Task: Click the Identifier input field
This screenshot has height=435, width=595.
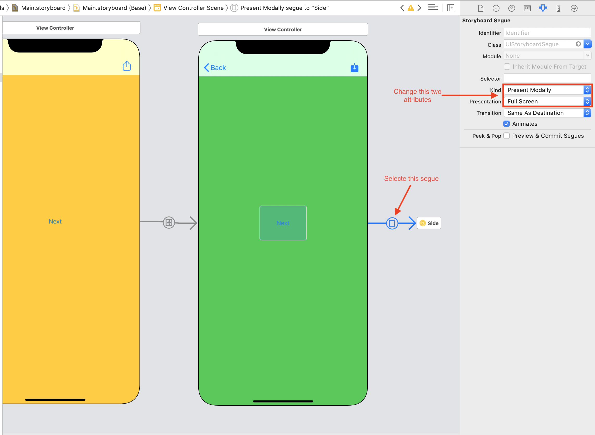Action: (x=547, y=32)
